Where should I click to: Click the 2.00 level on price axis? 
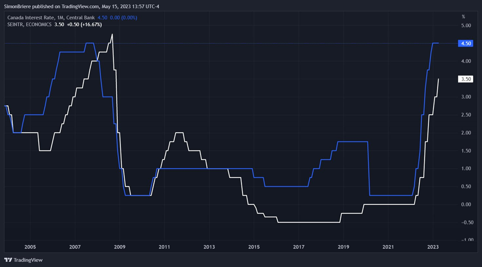(465, 133)
